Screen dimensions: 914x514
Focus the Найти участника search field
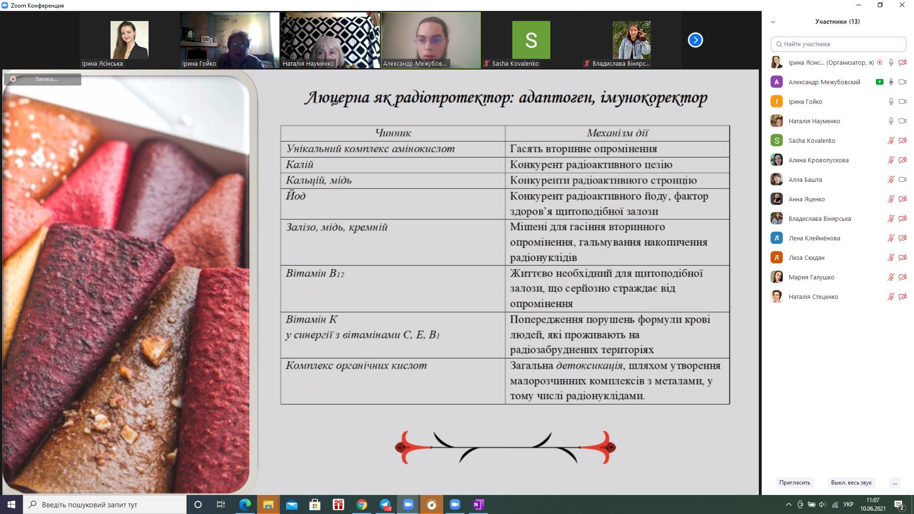(x=838, y=44)
